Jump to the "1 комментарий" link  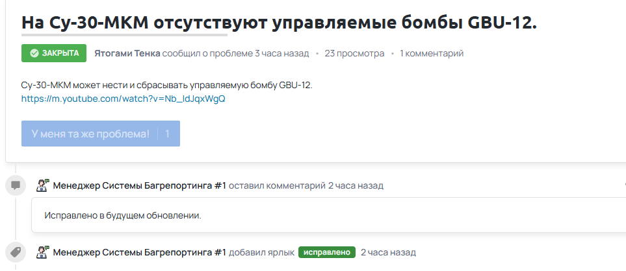point(432,53)
